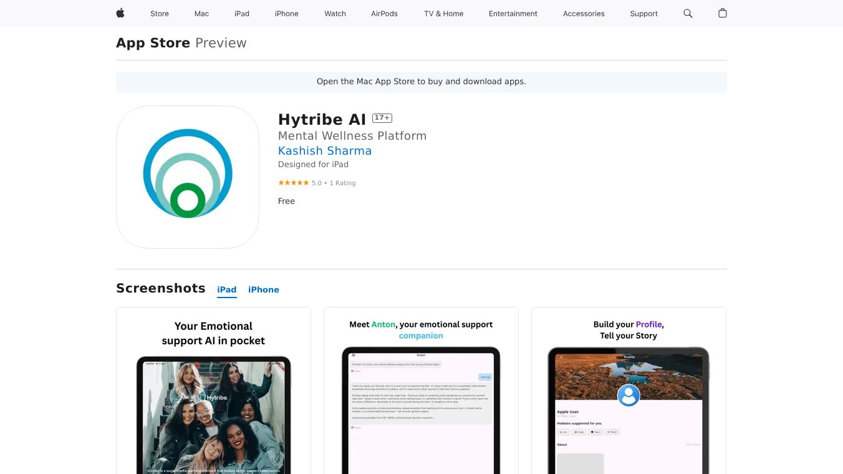
Task: Click the Apple logo icon
Action: [x=120, y=13]
